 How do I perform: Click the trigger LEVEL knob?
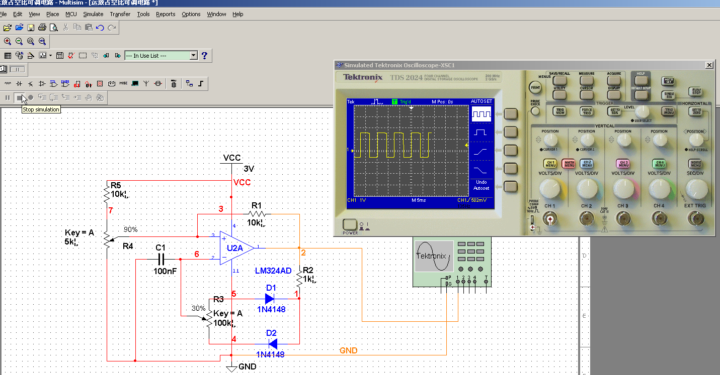[642, 111]
